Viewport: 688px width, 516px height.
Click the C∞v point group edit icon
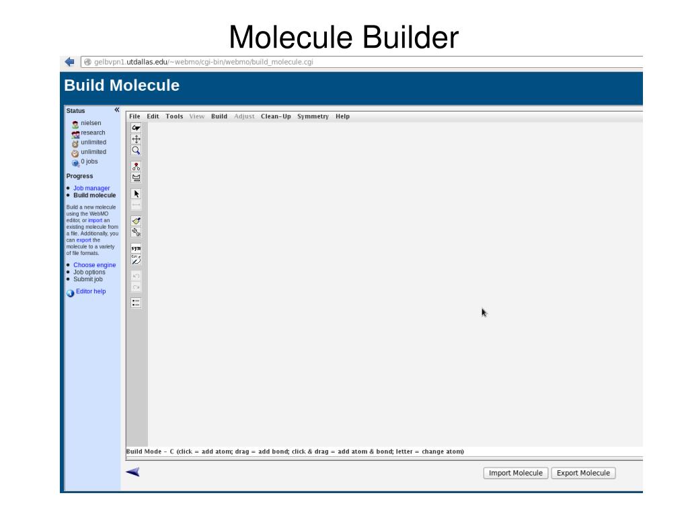coord(136,260)
